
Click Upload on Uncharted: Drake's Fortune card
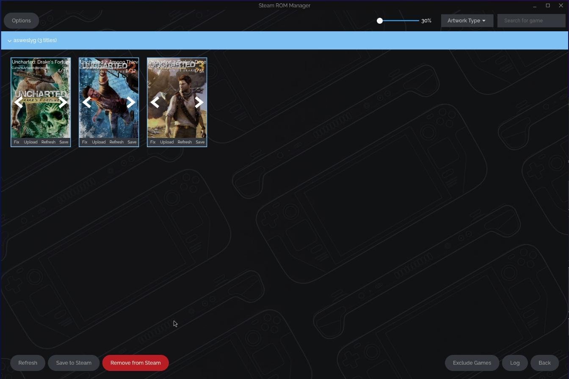point(30,142)
